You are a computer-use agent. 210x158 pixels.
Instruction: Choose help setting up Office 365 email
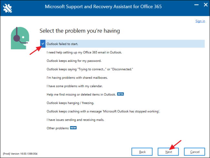tap(84, 52)
